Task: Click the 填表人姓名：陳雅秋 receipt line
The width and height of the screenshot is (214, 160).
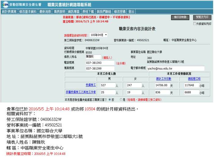Action: [26, 142]
